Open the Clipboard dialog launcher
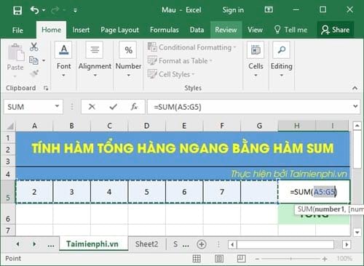Screen dimensions: 364x266 point(46,88)
